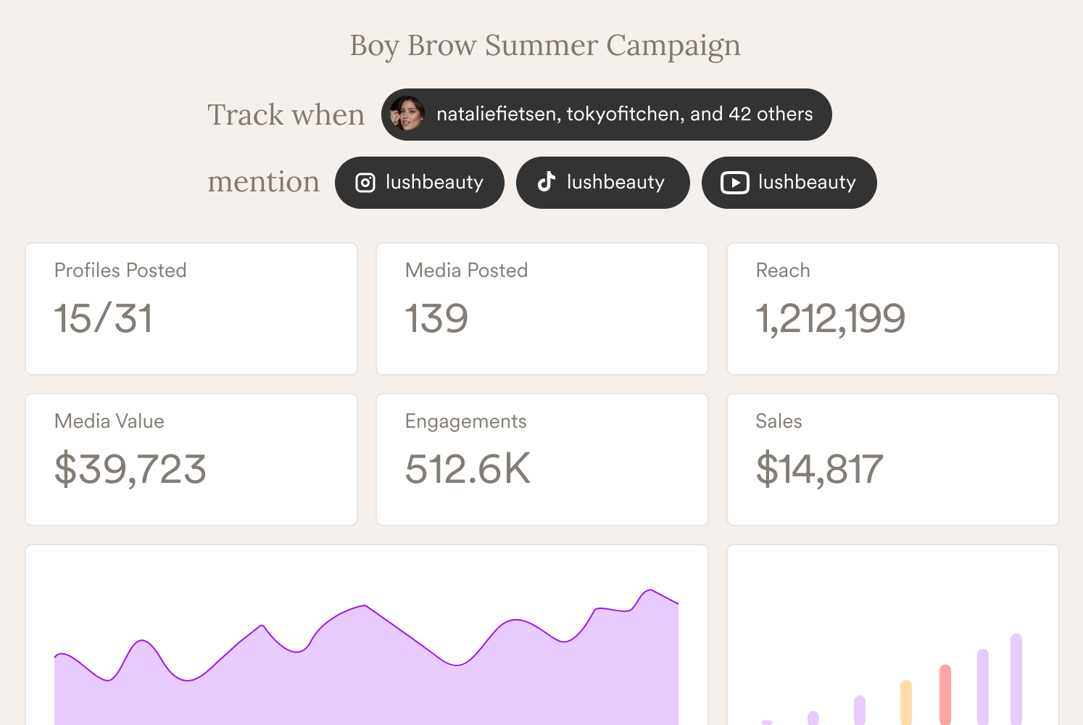Open the Media Value card
The image size is (1083, 725).
[x=191, y=460]
